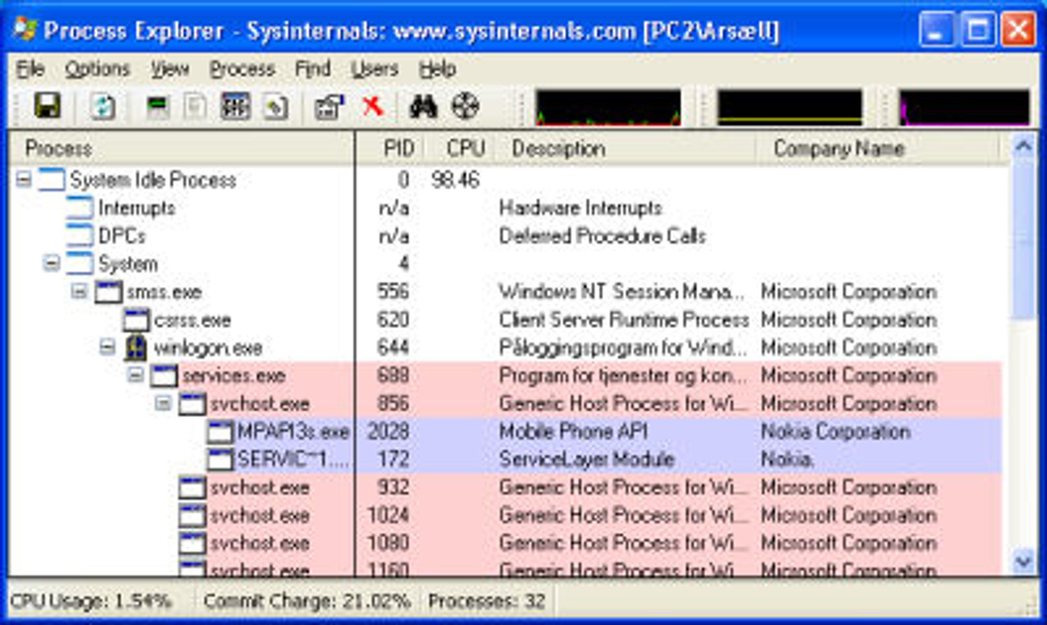The width and height of the screenshot is (1047, 625).
Task: Open the Users menu
Action: pyautogui.click(x=374, y=69)
